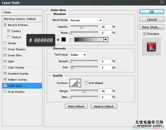166x130 pixels.
Task: Toggle the Pattern Overlay checkbox
Action: point(5,79)
